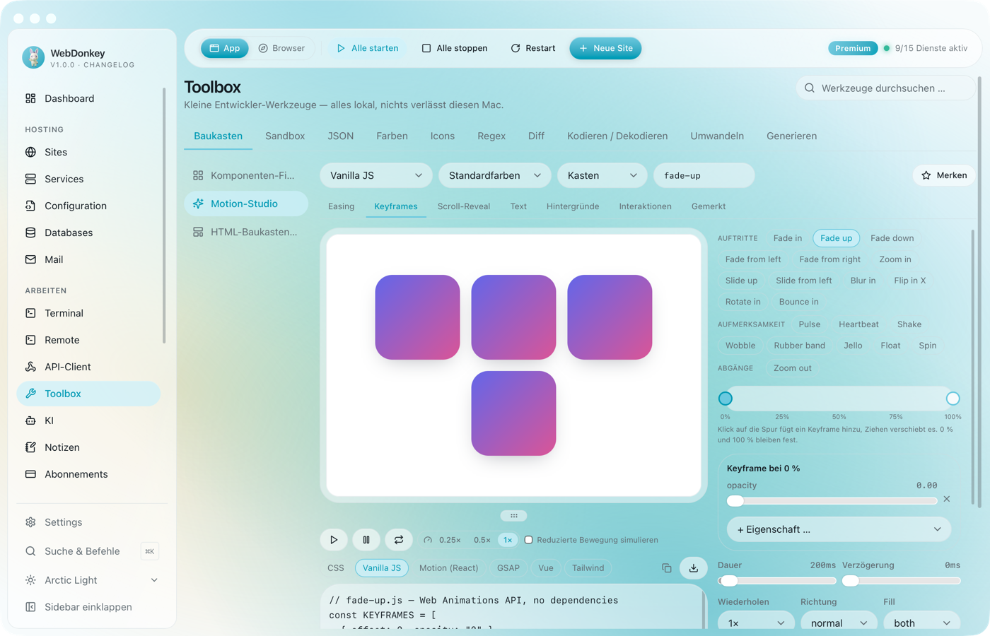The height and width of the screenshot is (636, 990).
Task: Click the WebDonkey logo avatar
Action: [33, 57]
